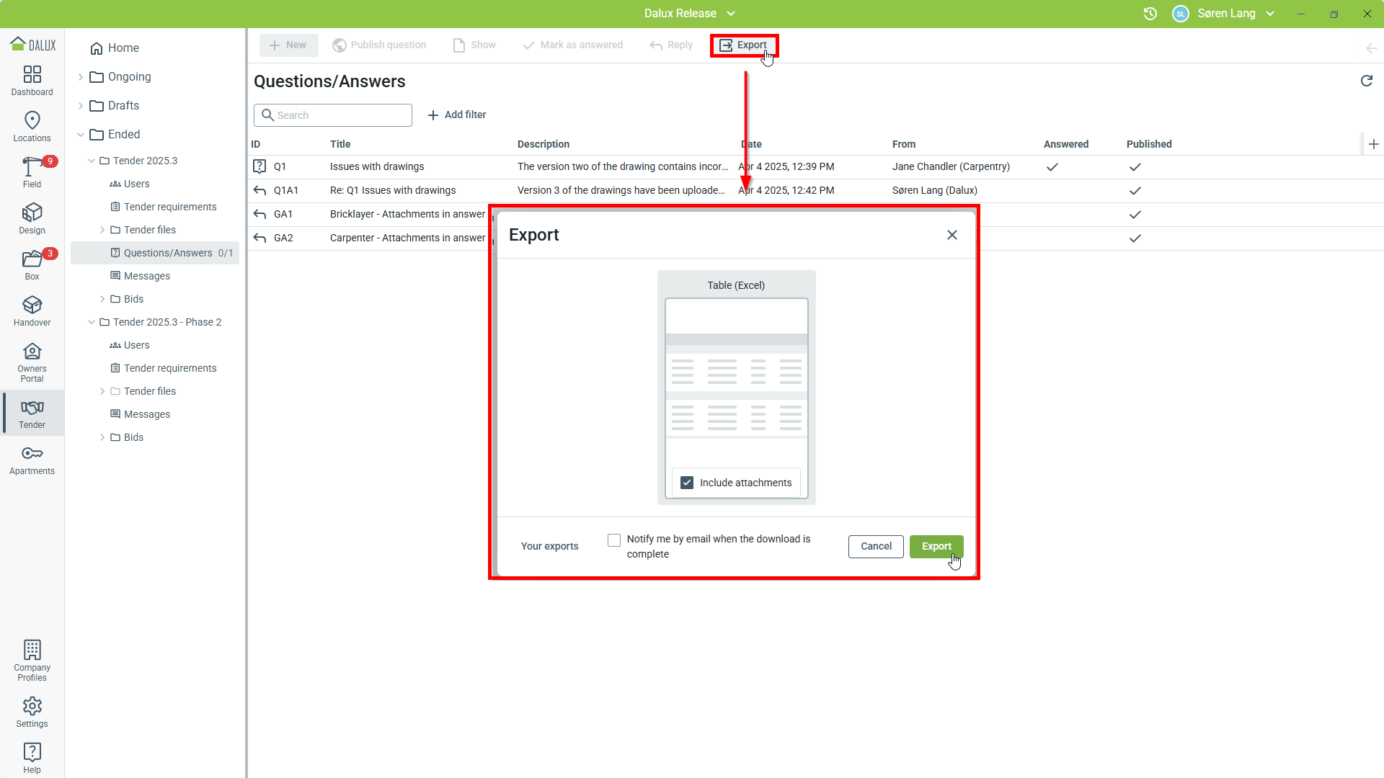Collapse the Tender 2025.3 tree node
This screenshot has height=778, width=1384.
(x=92, y=161)
